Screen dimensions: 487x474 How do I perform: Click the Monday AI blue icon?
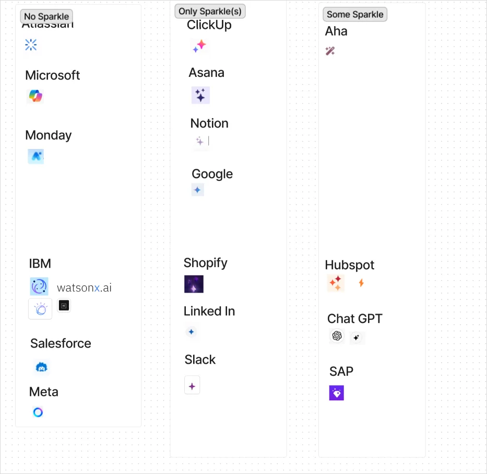click(x=36, y=156)
